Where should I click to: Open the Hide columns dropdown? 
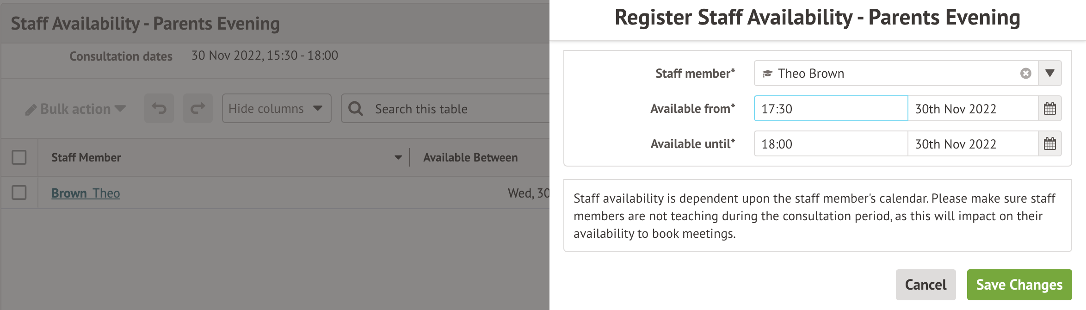click(277, 109)
